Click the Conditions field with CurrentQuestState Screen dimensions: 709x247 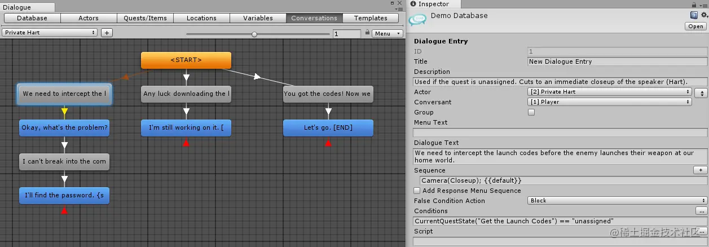pos(560,221)
